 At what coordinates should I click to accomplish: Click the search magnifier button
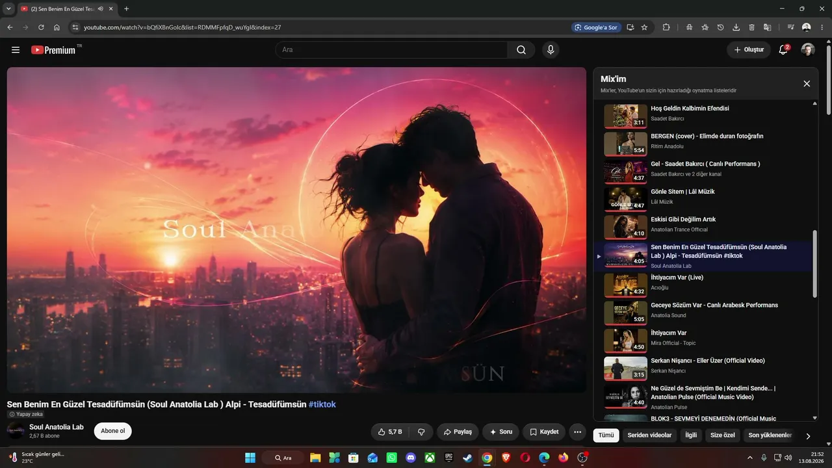(x=521, y=50)
